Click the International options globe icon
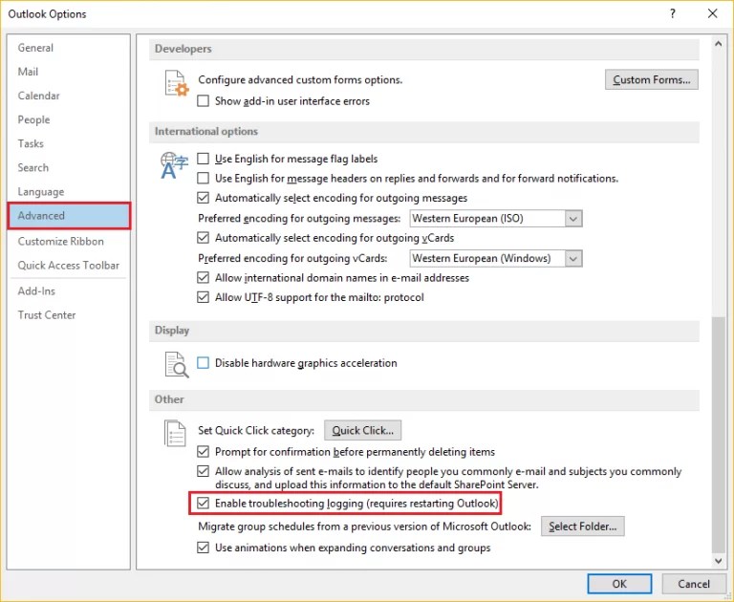Screen dimensions: 734x602 174,165
